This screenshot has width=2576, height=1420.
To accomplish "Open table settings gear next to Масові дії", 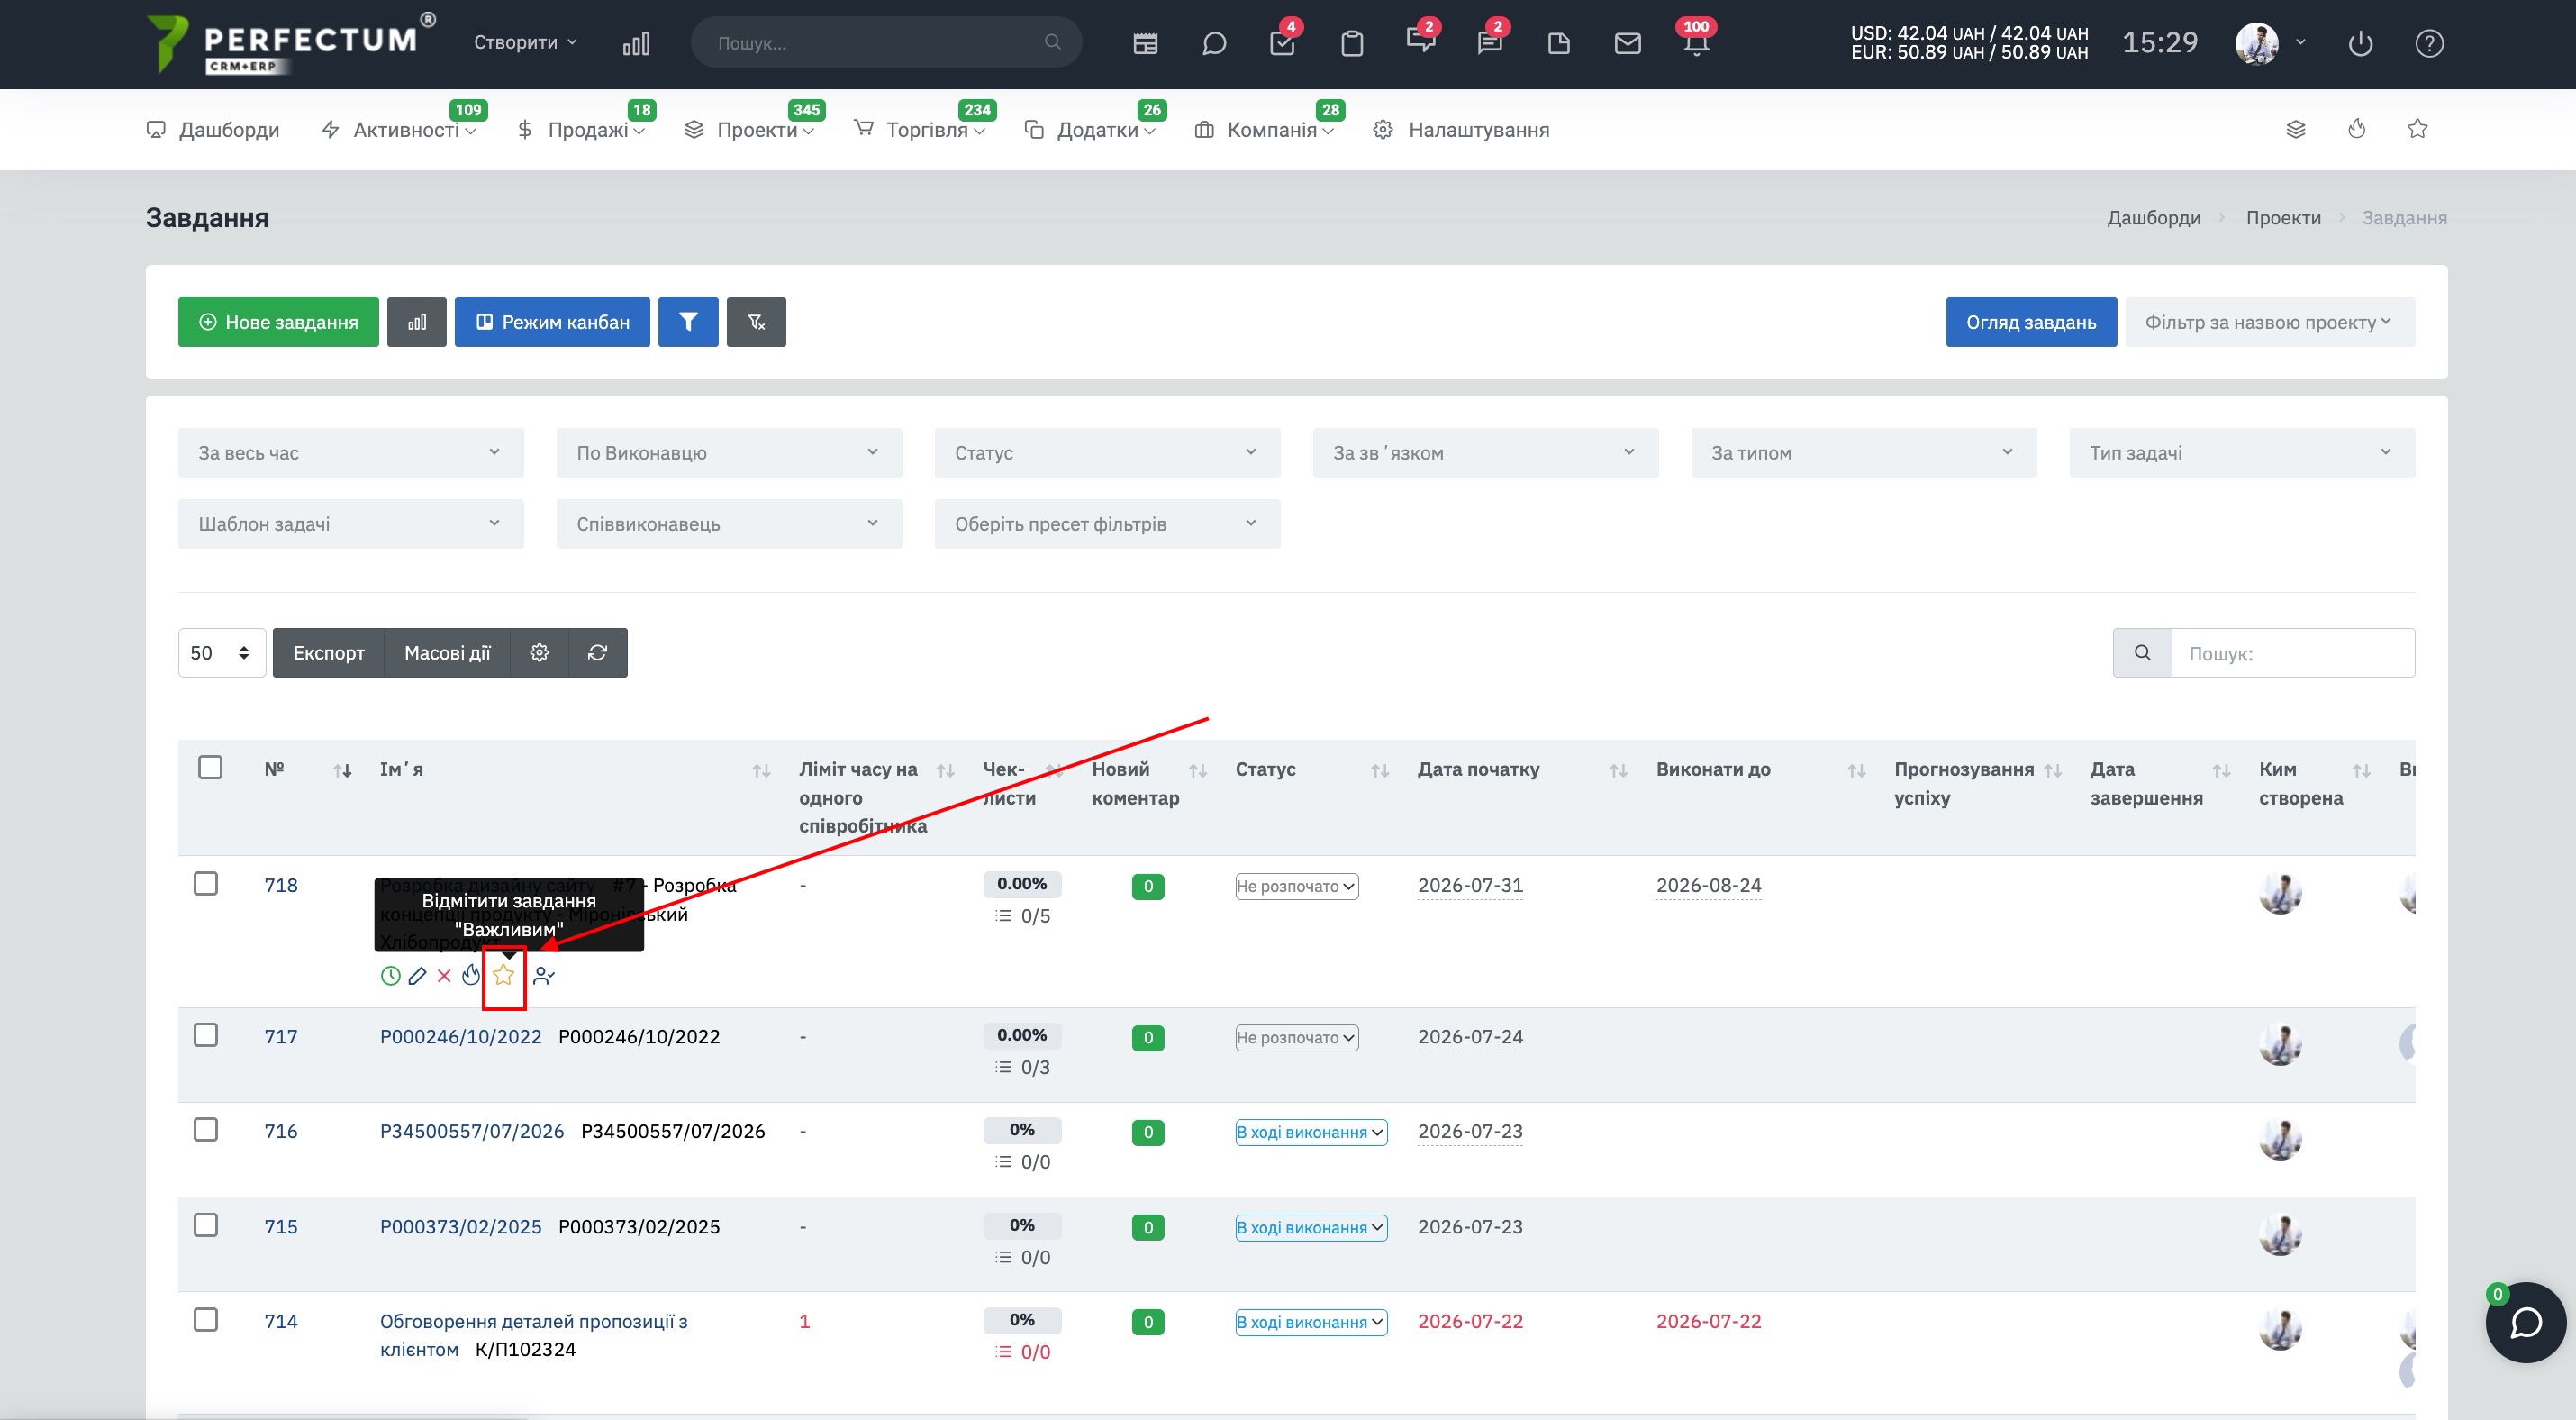I will [x=540, y=653].
